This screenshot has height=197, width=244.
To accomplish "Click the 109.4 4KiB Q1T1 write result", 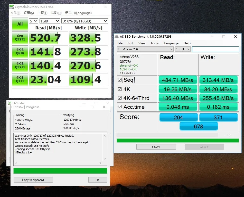I will (89, 79).
